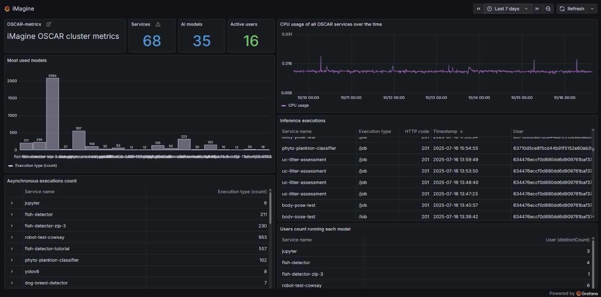Click the Refresh button
This screenshot has height=297, width=601.
click(x=576, y=8)
